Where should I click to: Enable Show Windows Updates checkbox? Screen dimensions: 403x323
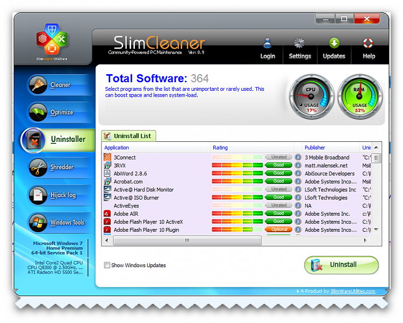pyautogui.click(x=107, y=265)
